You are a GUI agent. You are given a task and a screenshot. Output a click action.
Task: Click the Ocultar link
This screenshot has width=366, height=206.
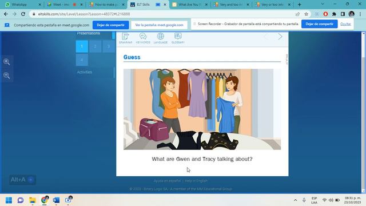[345, 24]
